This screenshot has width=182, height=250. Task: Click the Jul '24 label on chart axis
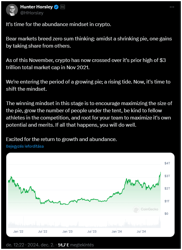click(141, 231)
